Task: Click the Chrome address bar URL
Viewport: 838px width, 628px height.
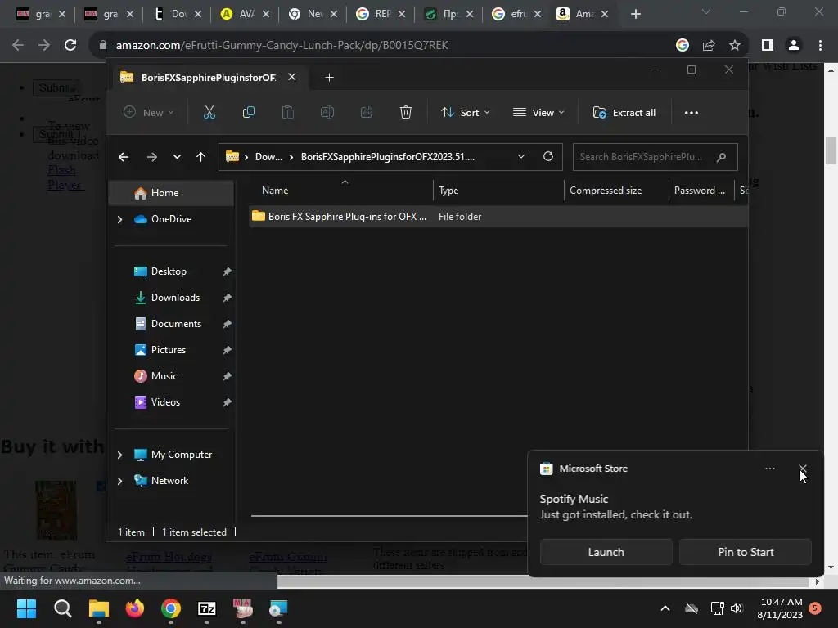Action: tap(282, 46)
